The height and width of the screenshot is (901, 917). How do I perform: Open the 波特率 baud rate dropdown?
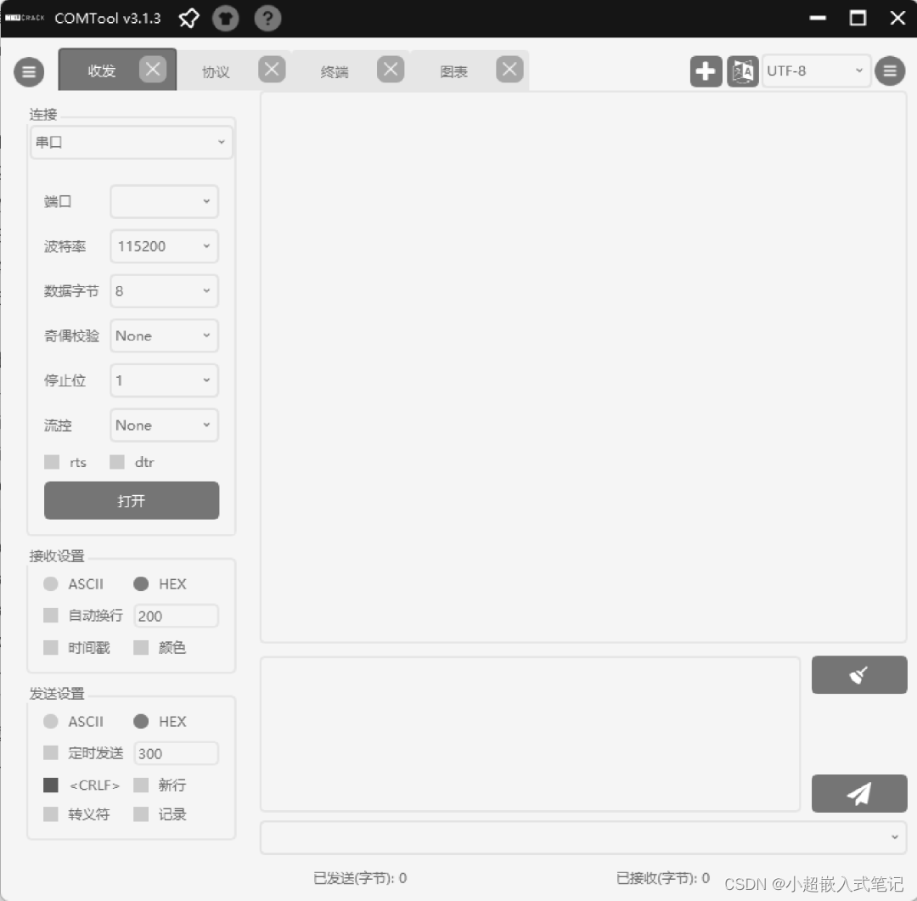163,246
